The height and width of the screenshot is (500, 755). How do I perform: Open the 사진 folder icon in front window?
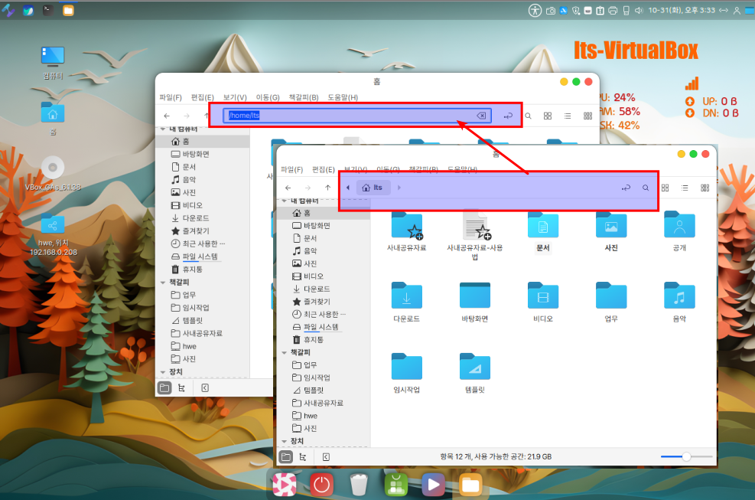(611, 226)
